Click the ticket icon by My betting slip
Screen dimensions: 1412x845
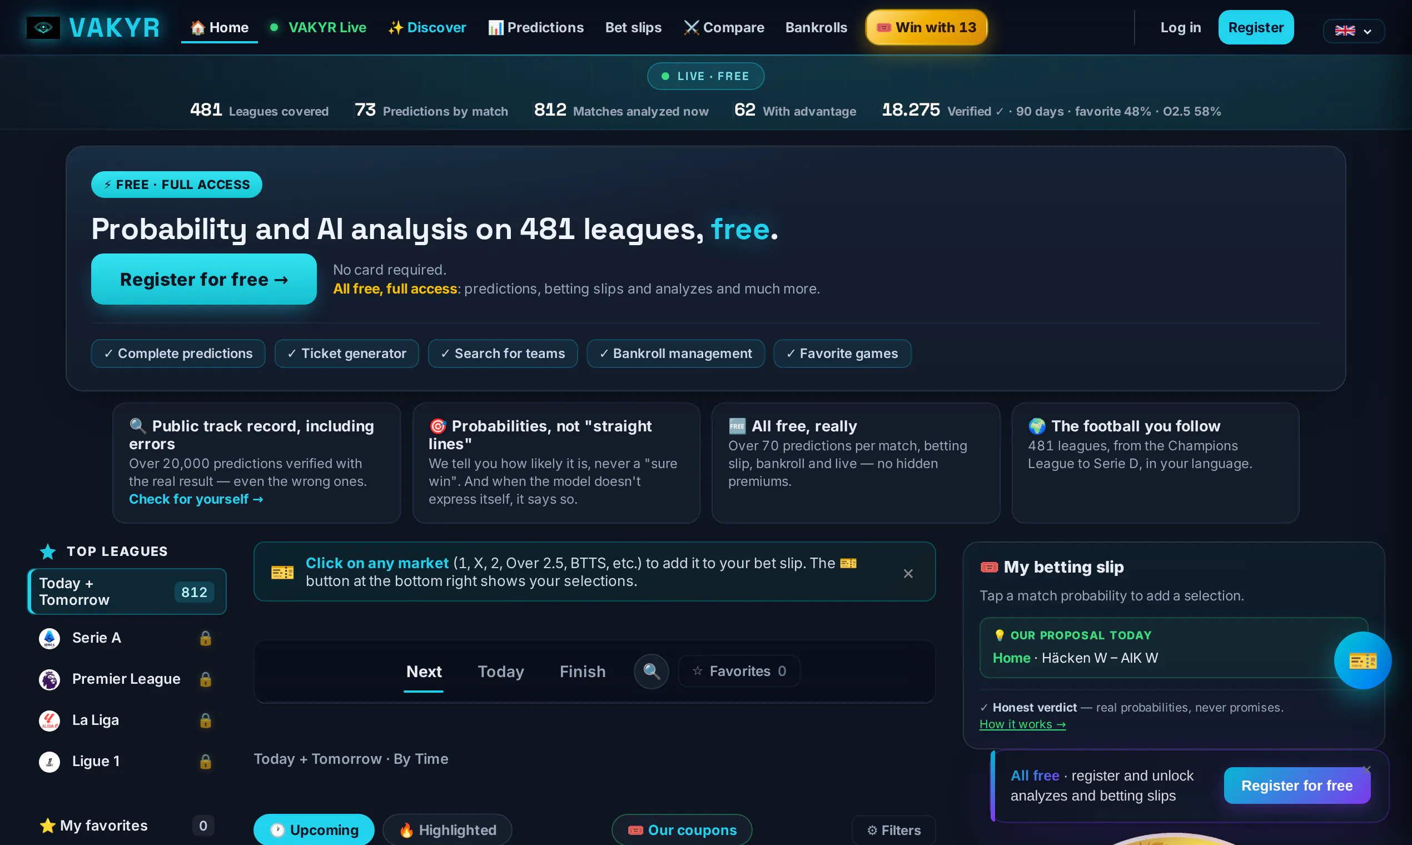coord(989,567)
